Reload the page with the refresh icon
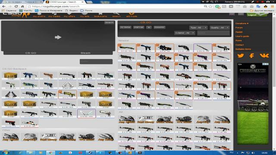Image resolution: width=276 pixels, height=155 pixels. (16, 6)
